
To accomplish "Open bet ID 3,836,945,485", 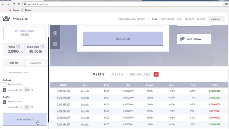I will 63,98.
